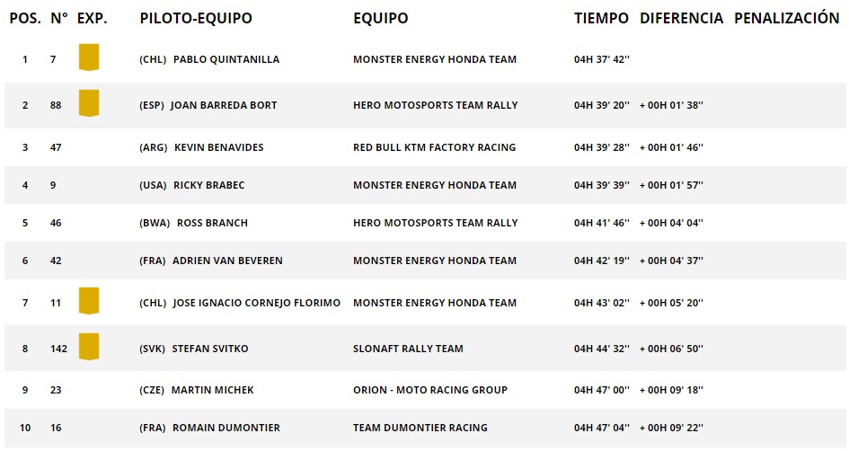Open Adrien Van Beveren's entry
Viewport: 849px width, 451px height.
(227, 261)
